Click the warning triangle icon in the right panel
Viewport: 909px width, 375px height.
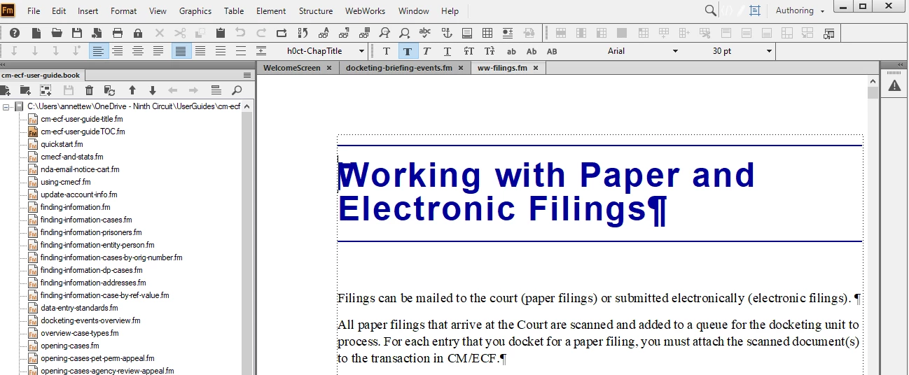coord(894,85)
